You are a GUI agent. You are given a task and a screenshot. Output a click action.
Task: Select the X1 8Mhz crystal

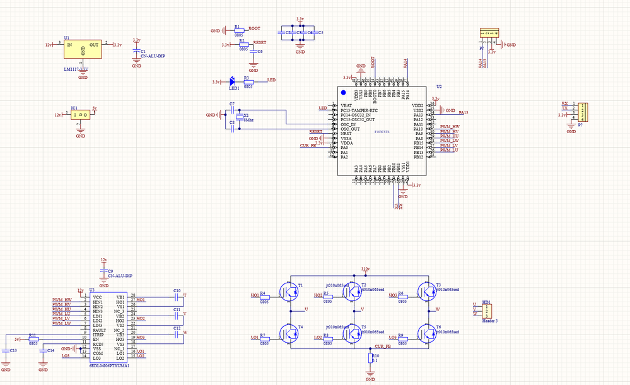point(240,117)
